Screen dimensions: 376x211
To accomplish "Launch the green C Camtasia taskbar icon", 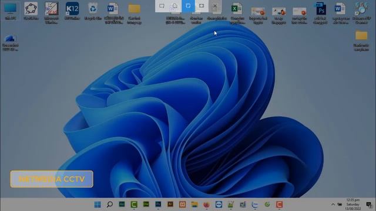I will tap(134, 205).
